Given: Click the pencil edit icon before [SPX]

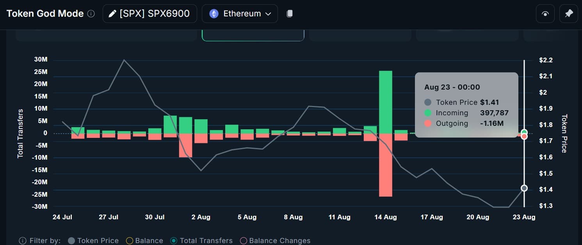Looking at the screenshot, I should click(112, 14).
